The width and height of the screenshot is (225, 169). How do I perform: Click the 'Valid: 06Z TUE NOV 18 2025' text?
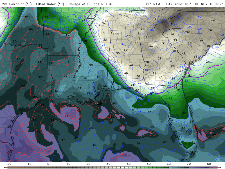(x=199, y=4)
